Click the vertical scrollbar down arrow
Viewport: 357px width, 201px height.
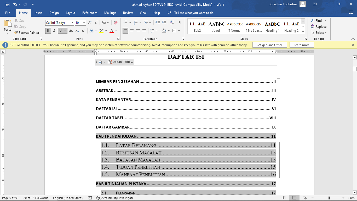(355, 192)
